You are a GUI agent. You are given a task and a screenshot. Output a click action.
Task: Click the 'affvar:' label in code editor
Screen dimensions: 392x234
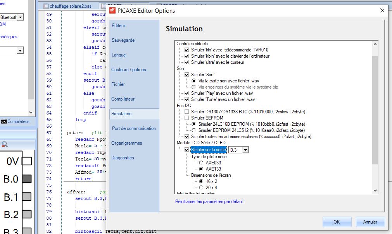point(76,192)
